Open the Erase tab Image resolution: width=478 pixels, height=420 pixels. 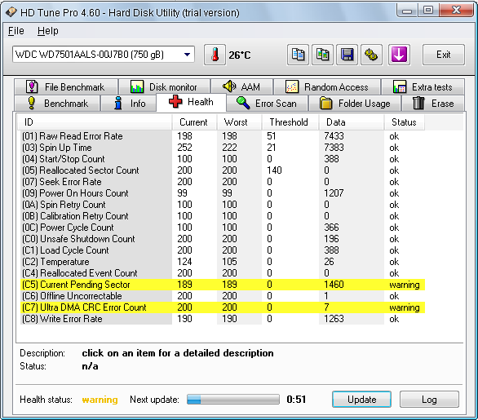(x=433, y=103)
